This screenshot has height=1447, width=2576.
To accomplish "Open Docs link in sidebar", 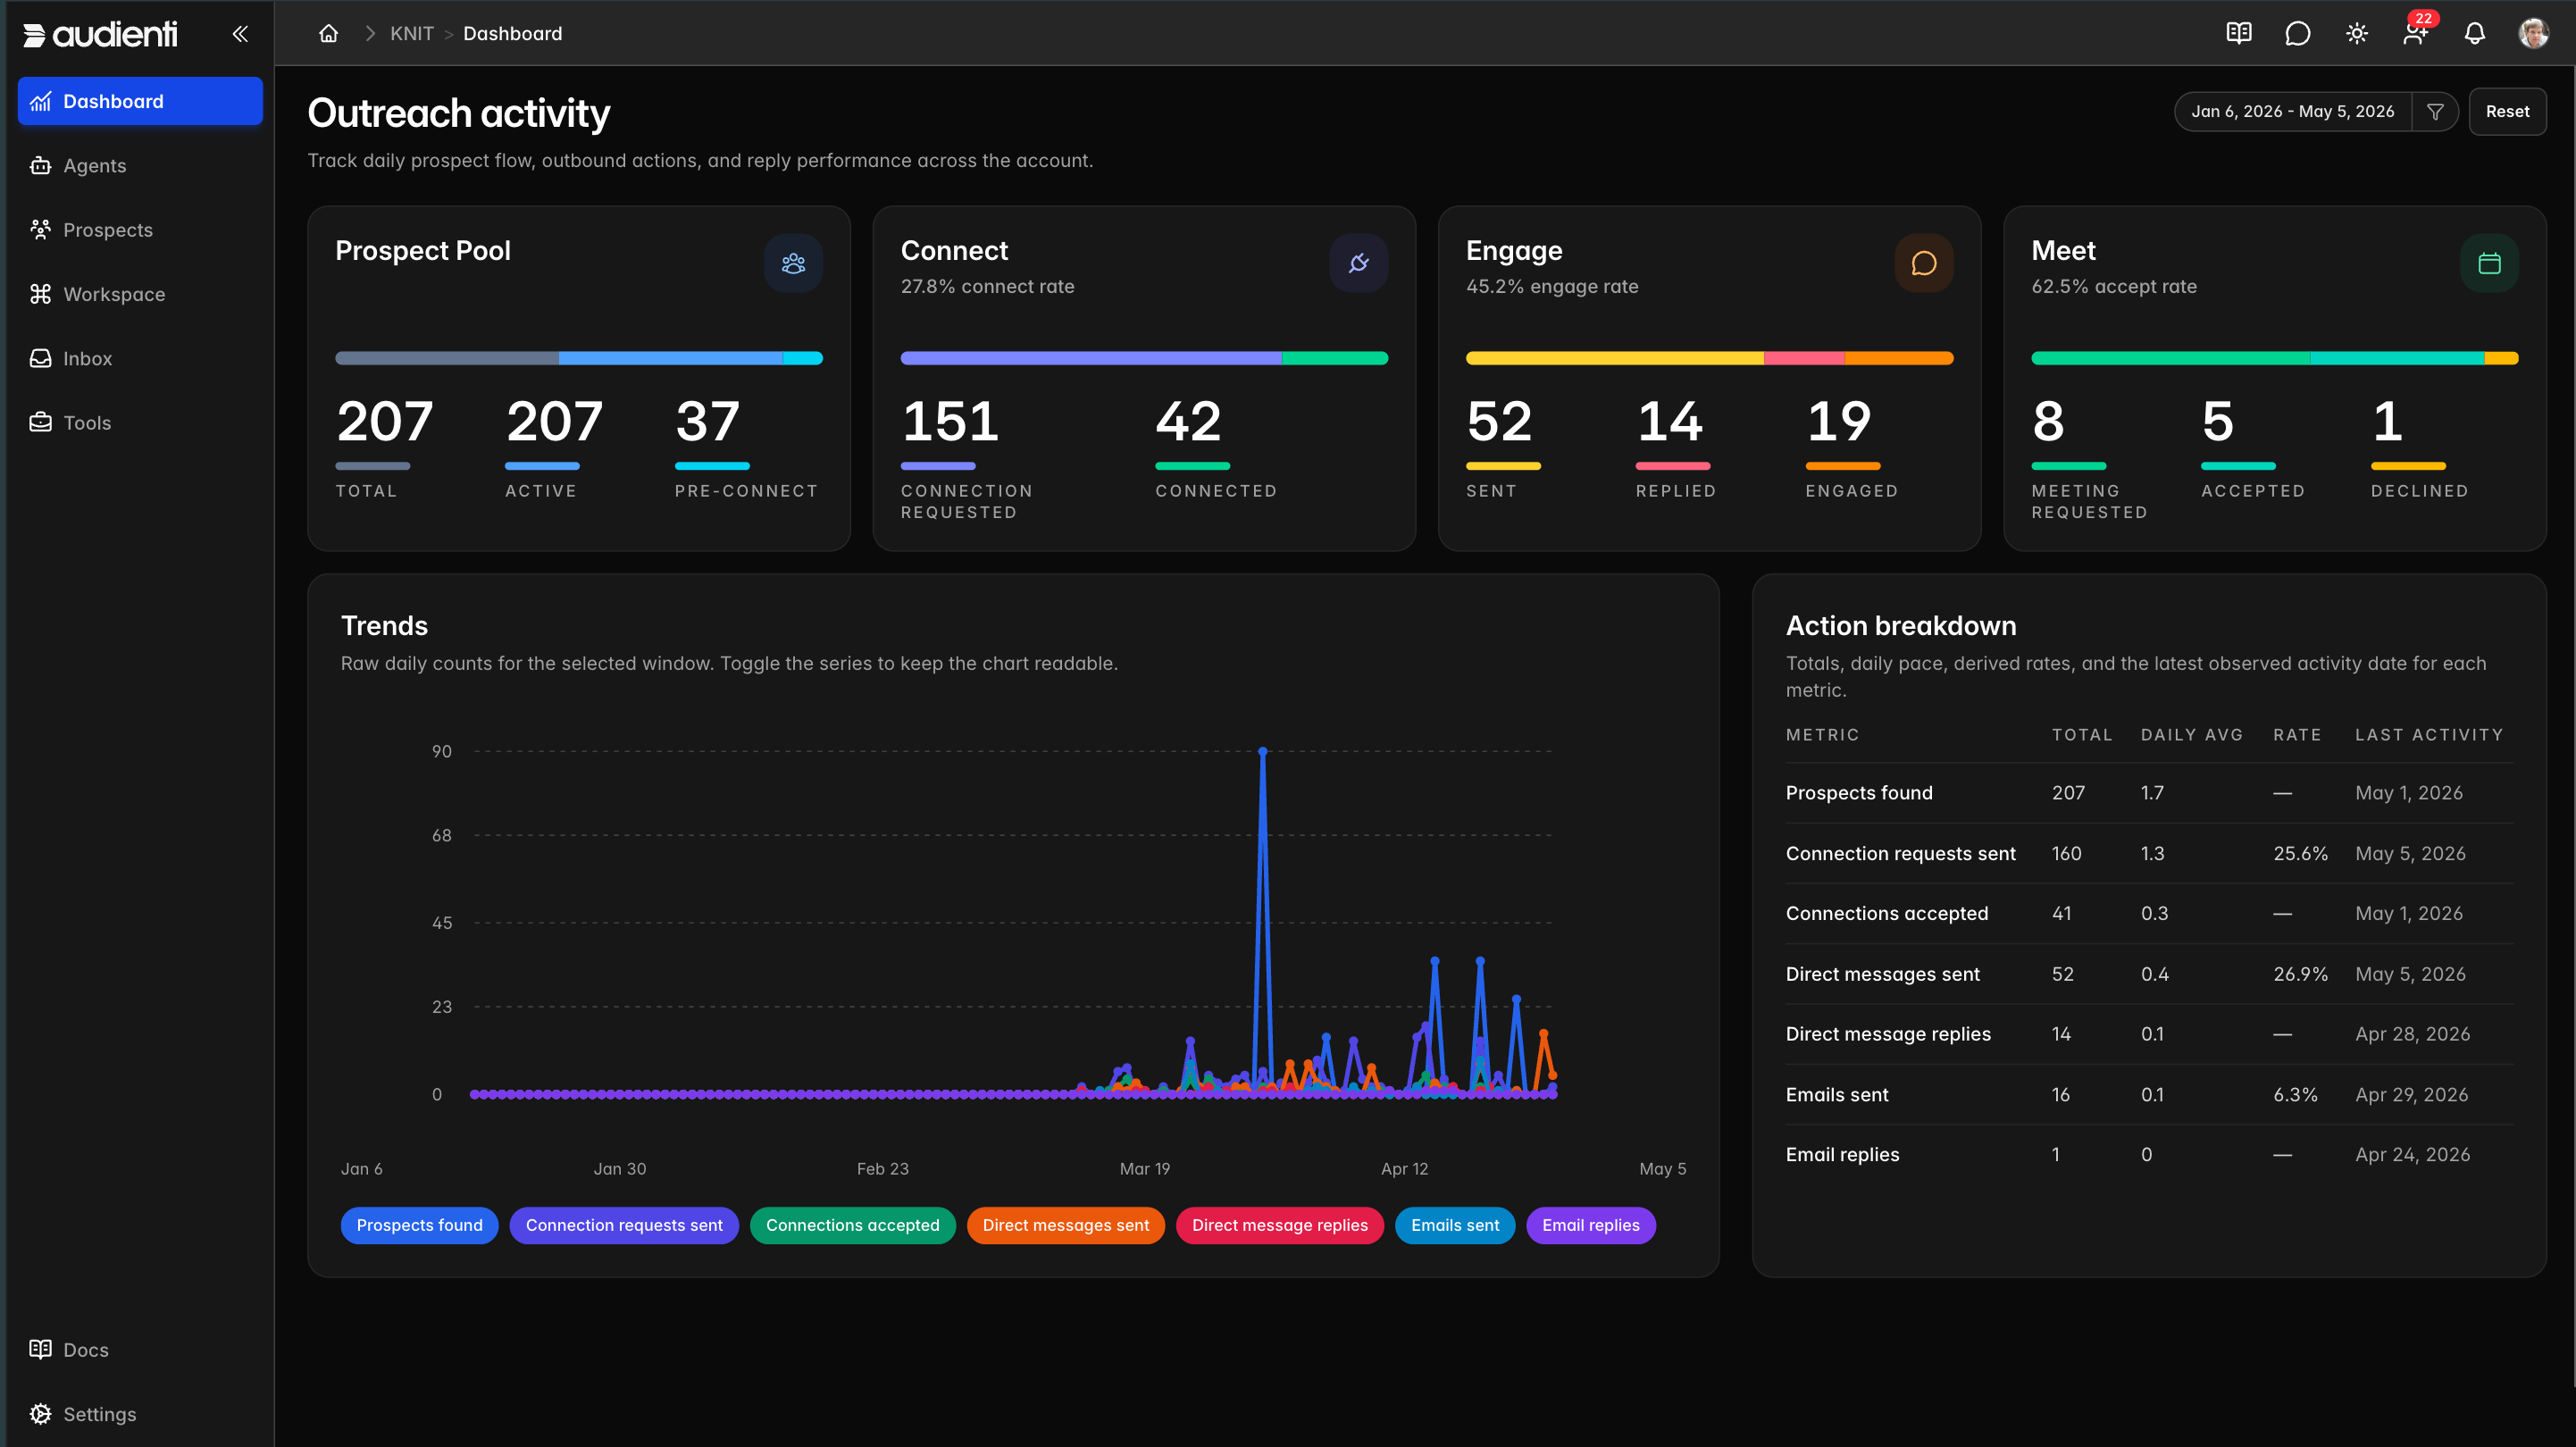I will [x=140, y=1349].
